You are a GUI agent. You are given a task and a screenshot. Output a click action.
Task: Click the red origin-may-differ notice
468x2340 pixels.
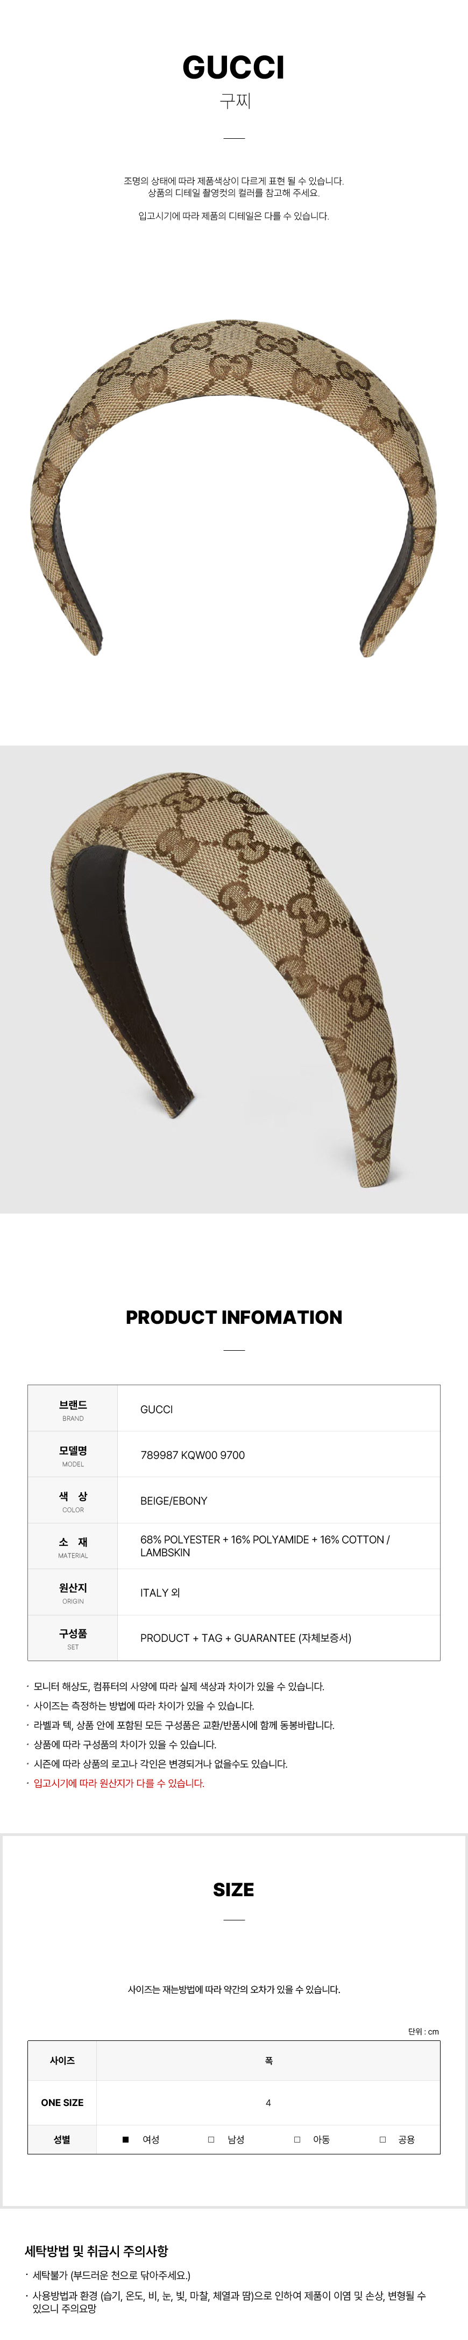(119, 1783)
